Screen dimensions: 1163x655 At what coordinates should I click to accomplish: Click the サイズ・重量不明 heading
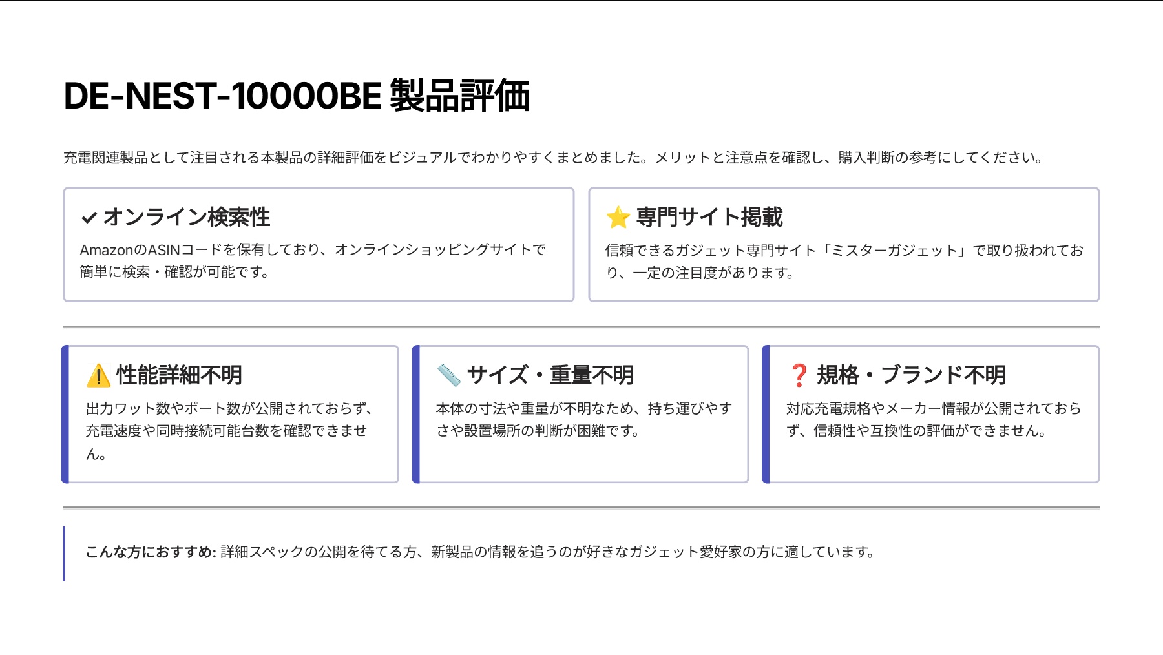tap(550, 375)
